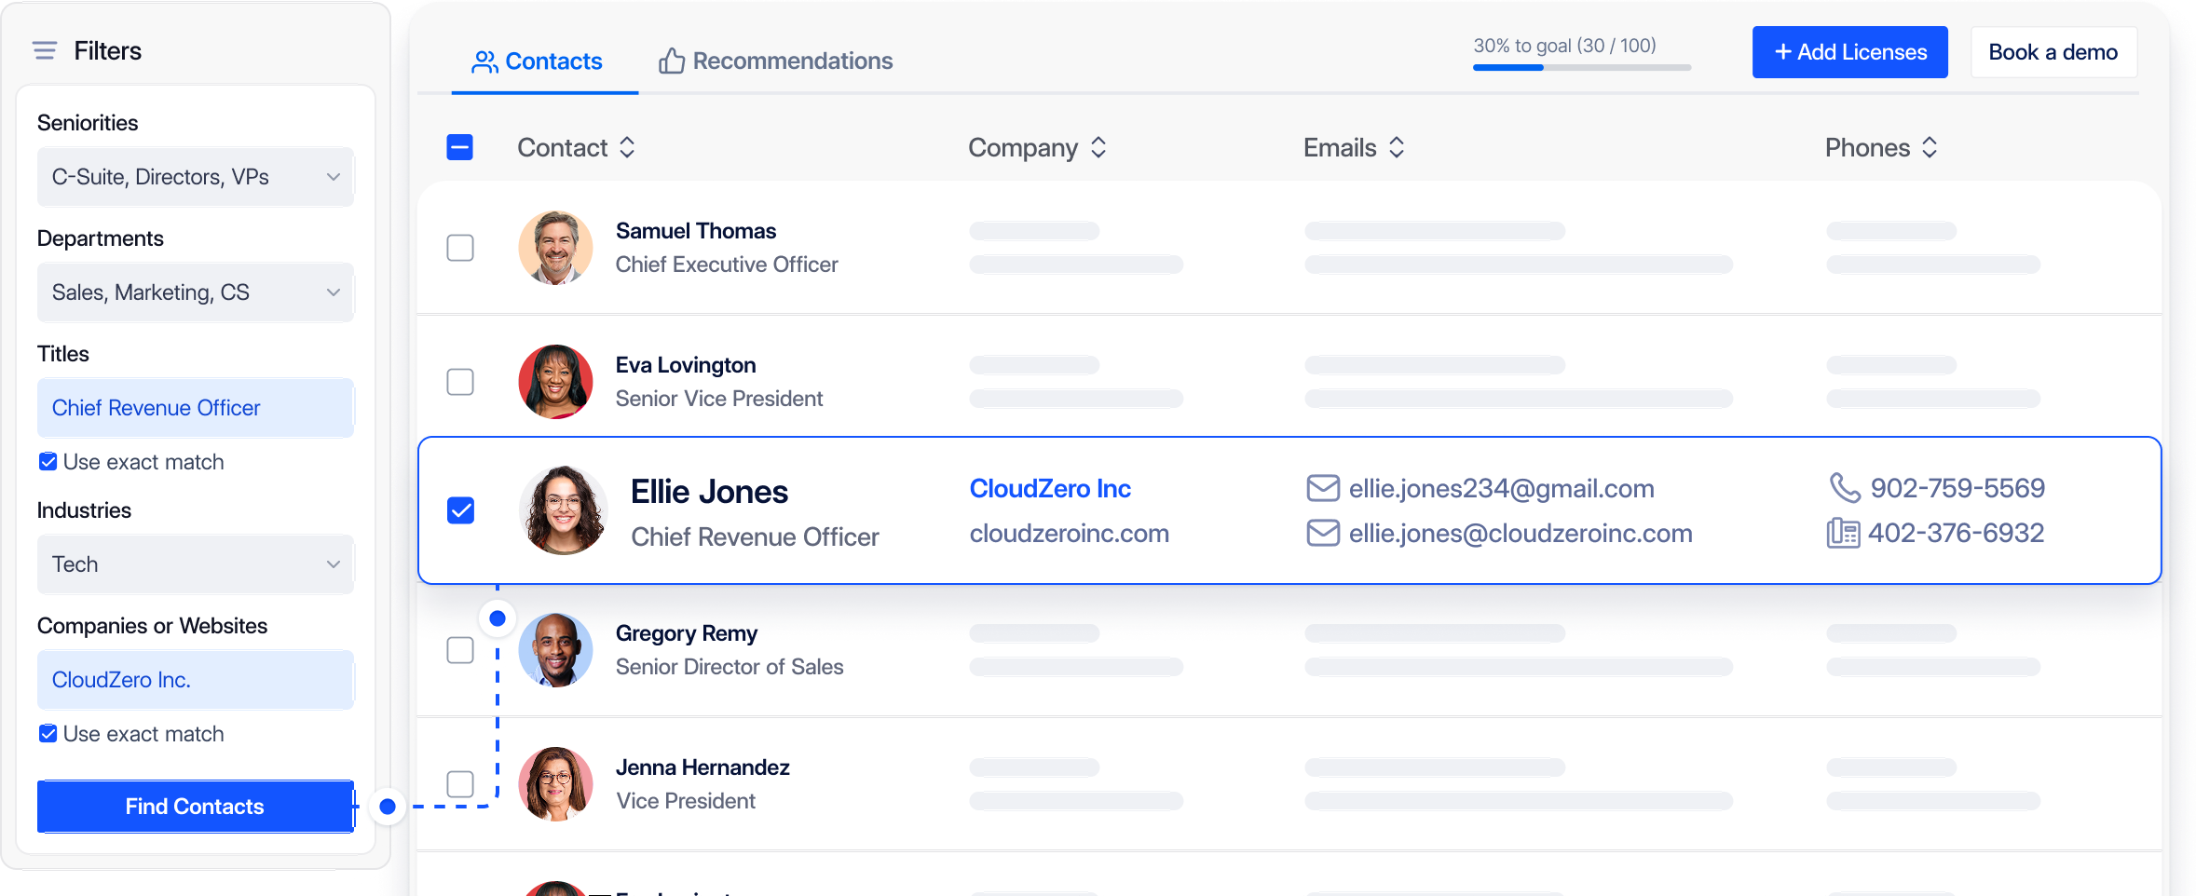Click the phone icon beside 902-759-5569
Viewport: 2196px width, 896px height.
click(x=1845, y=487)
